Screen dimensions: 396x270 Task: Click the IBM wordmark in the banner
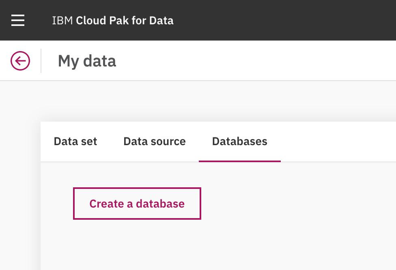coord(63,20)
